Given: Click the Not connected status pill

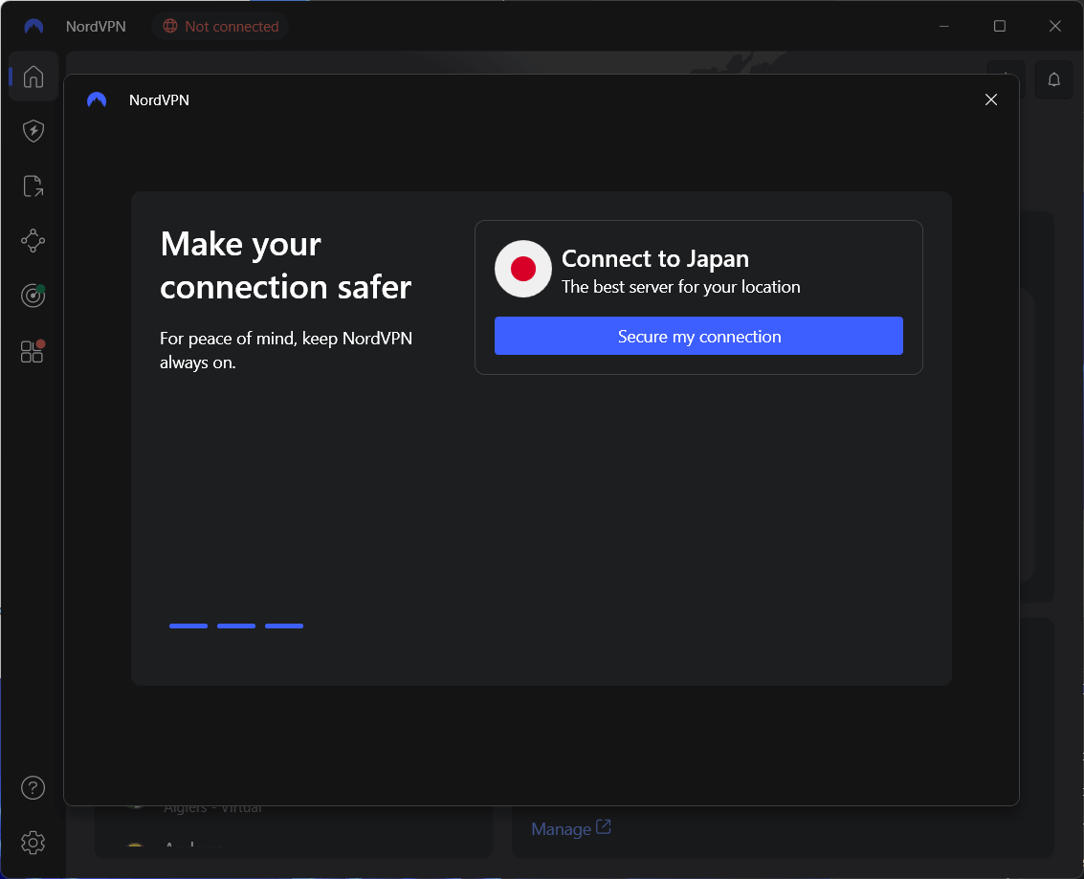Looking at the screenshot, I should [x=220, y=26].
